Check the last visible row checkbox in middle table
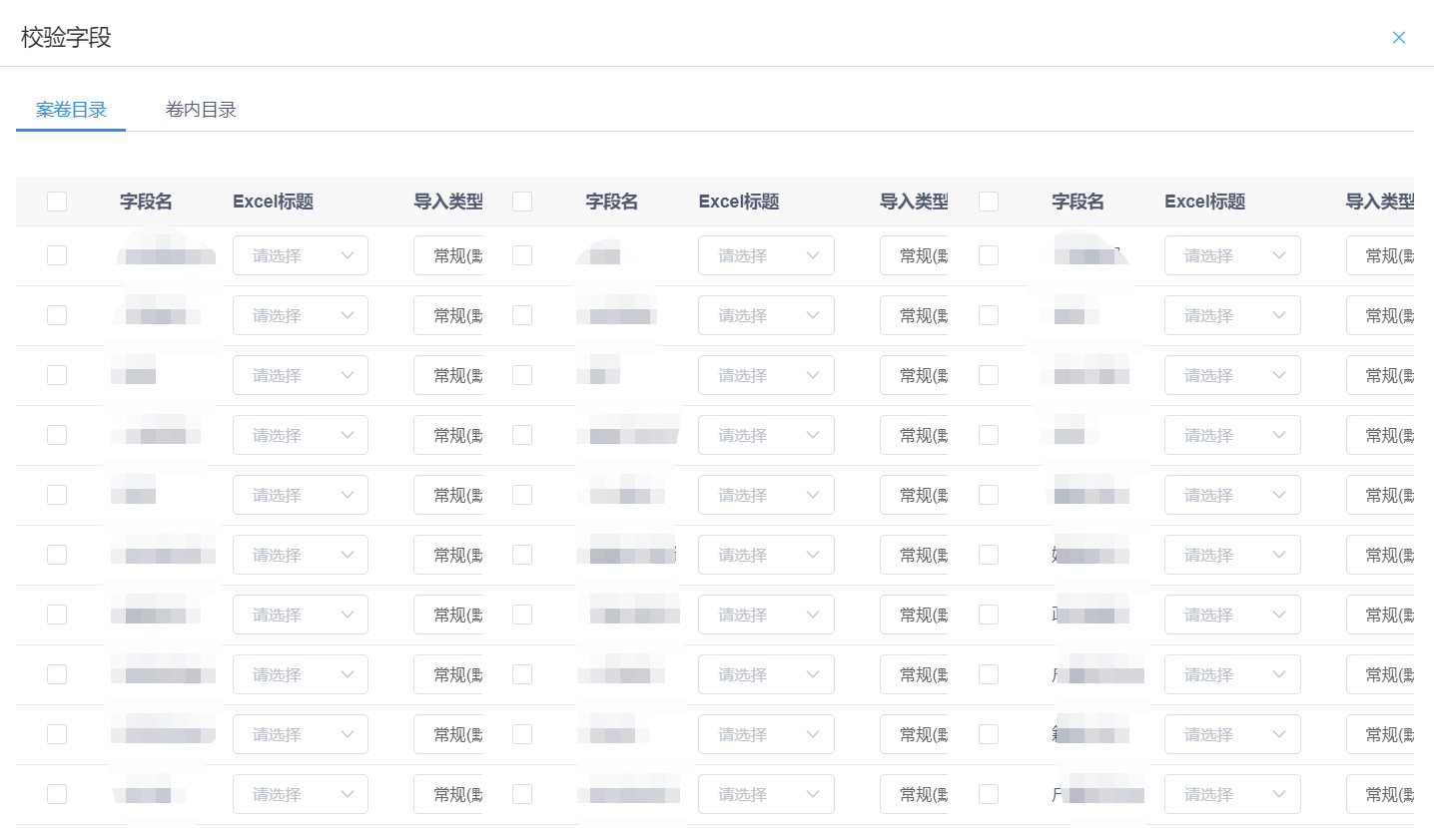This screenshot has height=828, width=1434. [522, 794]
